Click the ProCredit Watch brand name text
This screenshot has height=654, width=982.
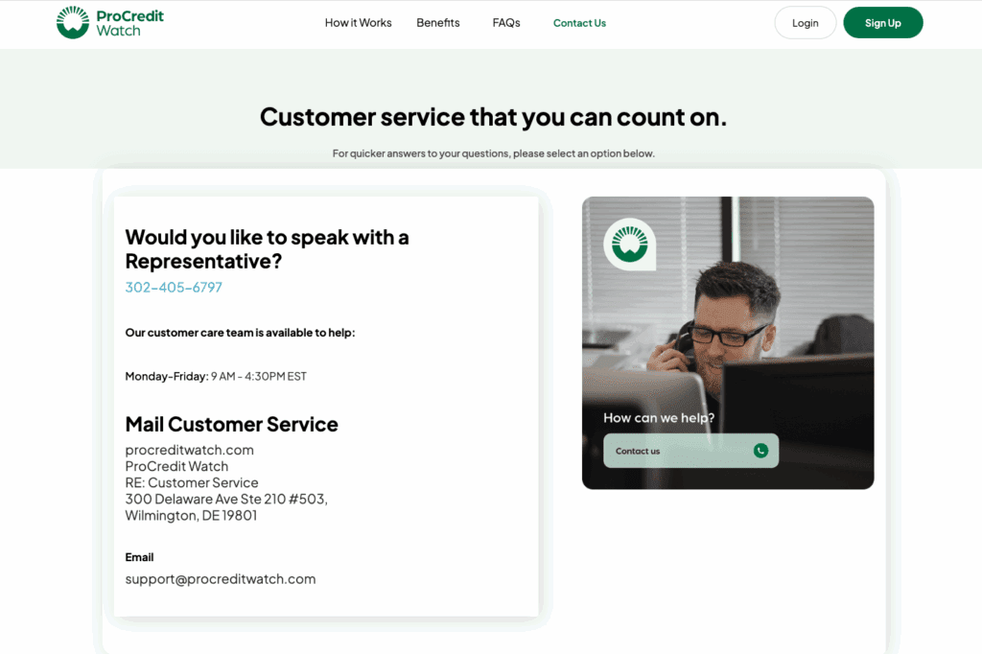click(129, 23)
